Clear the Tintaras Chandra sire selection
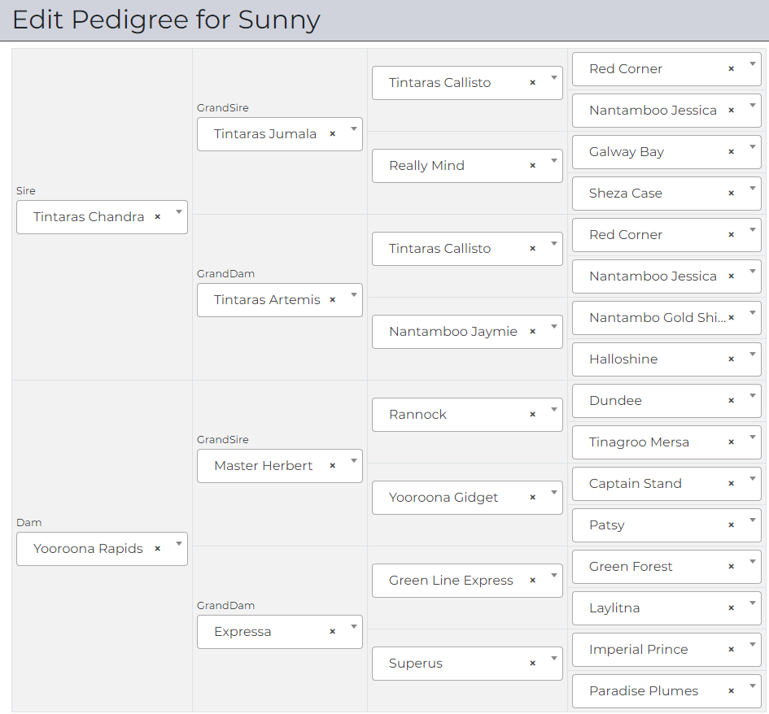 point(158,217)
